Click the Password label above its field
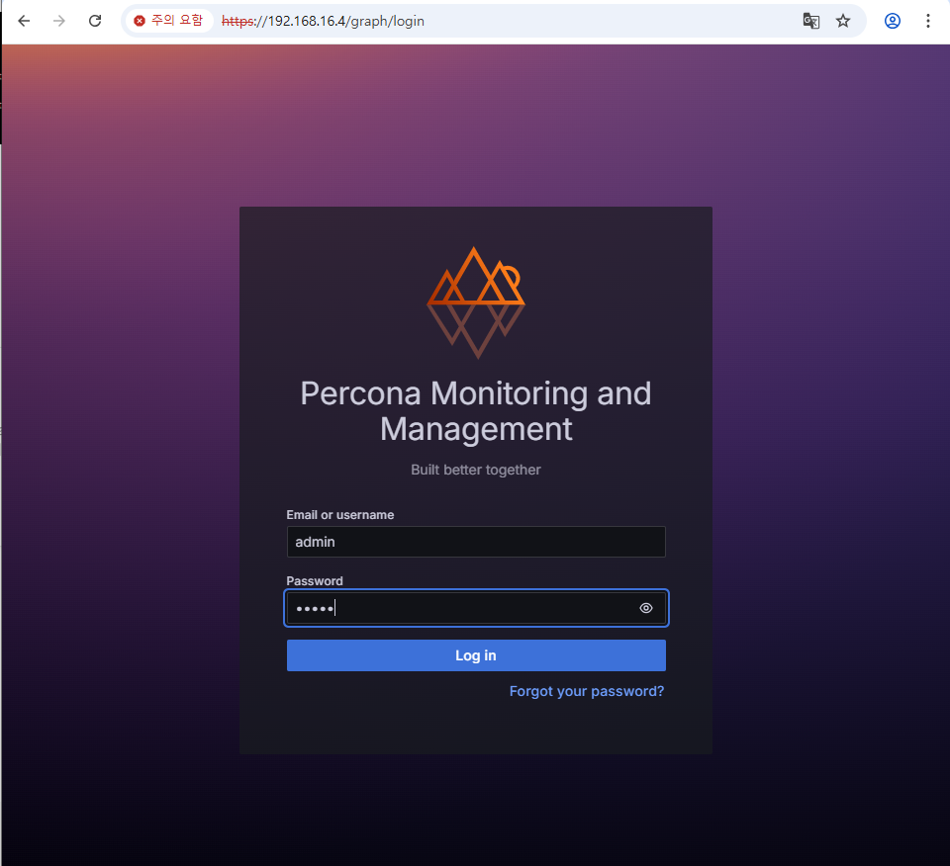 pyautogui.click(x=315, y=581)
